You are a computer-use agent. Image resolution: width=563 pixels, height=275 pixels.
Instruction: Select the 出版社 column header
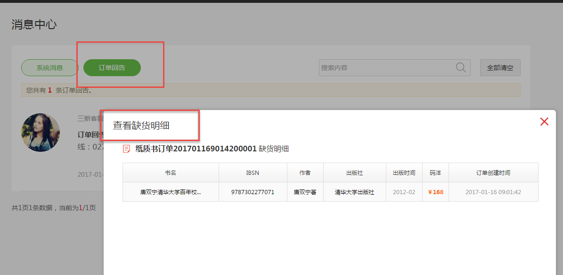355,173
